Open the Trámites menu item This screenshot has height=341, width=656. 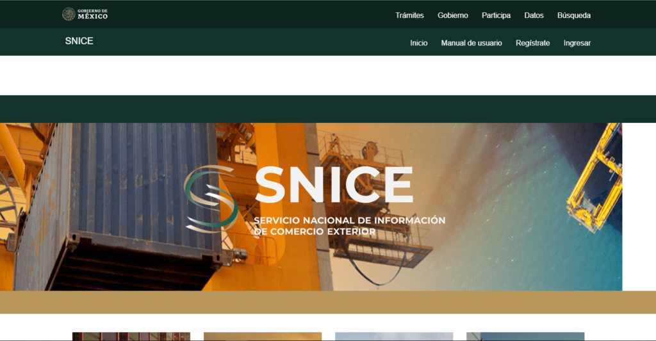pos(409,15)
